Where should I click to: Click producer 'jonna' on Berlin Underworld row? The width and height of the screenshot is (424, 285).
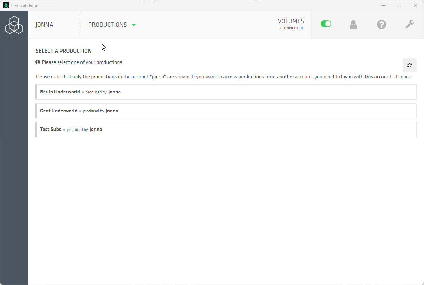click(x=115, y=92)
